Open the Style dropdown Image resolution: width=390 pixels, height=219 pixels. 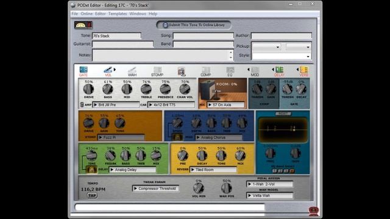tap(282, 56)
